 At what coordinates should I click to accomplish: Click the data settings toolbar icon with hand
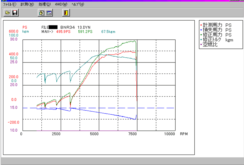[x=42, y=12]
